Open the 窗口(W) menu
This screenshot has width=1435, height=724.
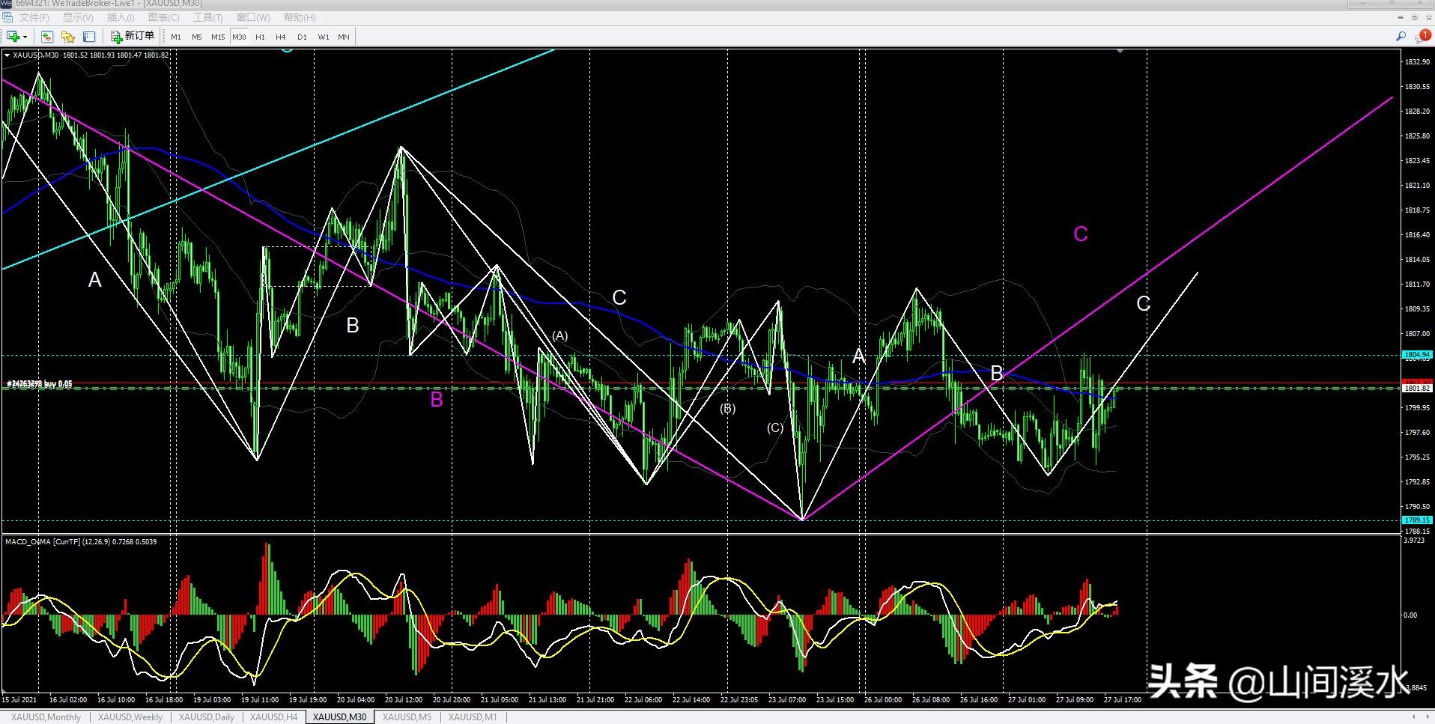(x=253, y=17)
